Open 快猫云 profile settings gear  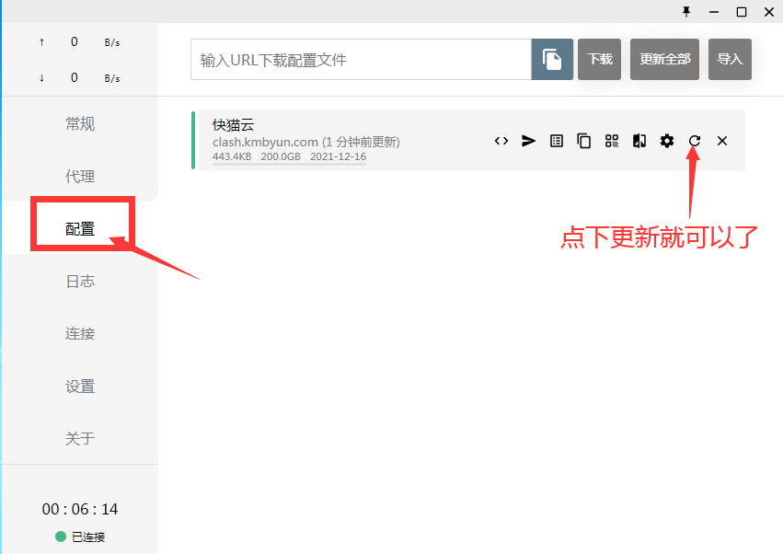tap(667, 141)
